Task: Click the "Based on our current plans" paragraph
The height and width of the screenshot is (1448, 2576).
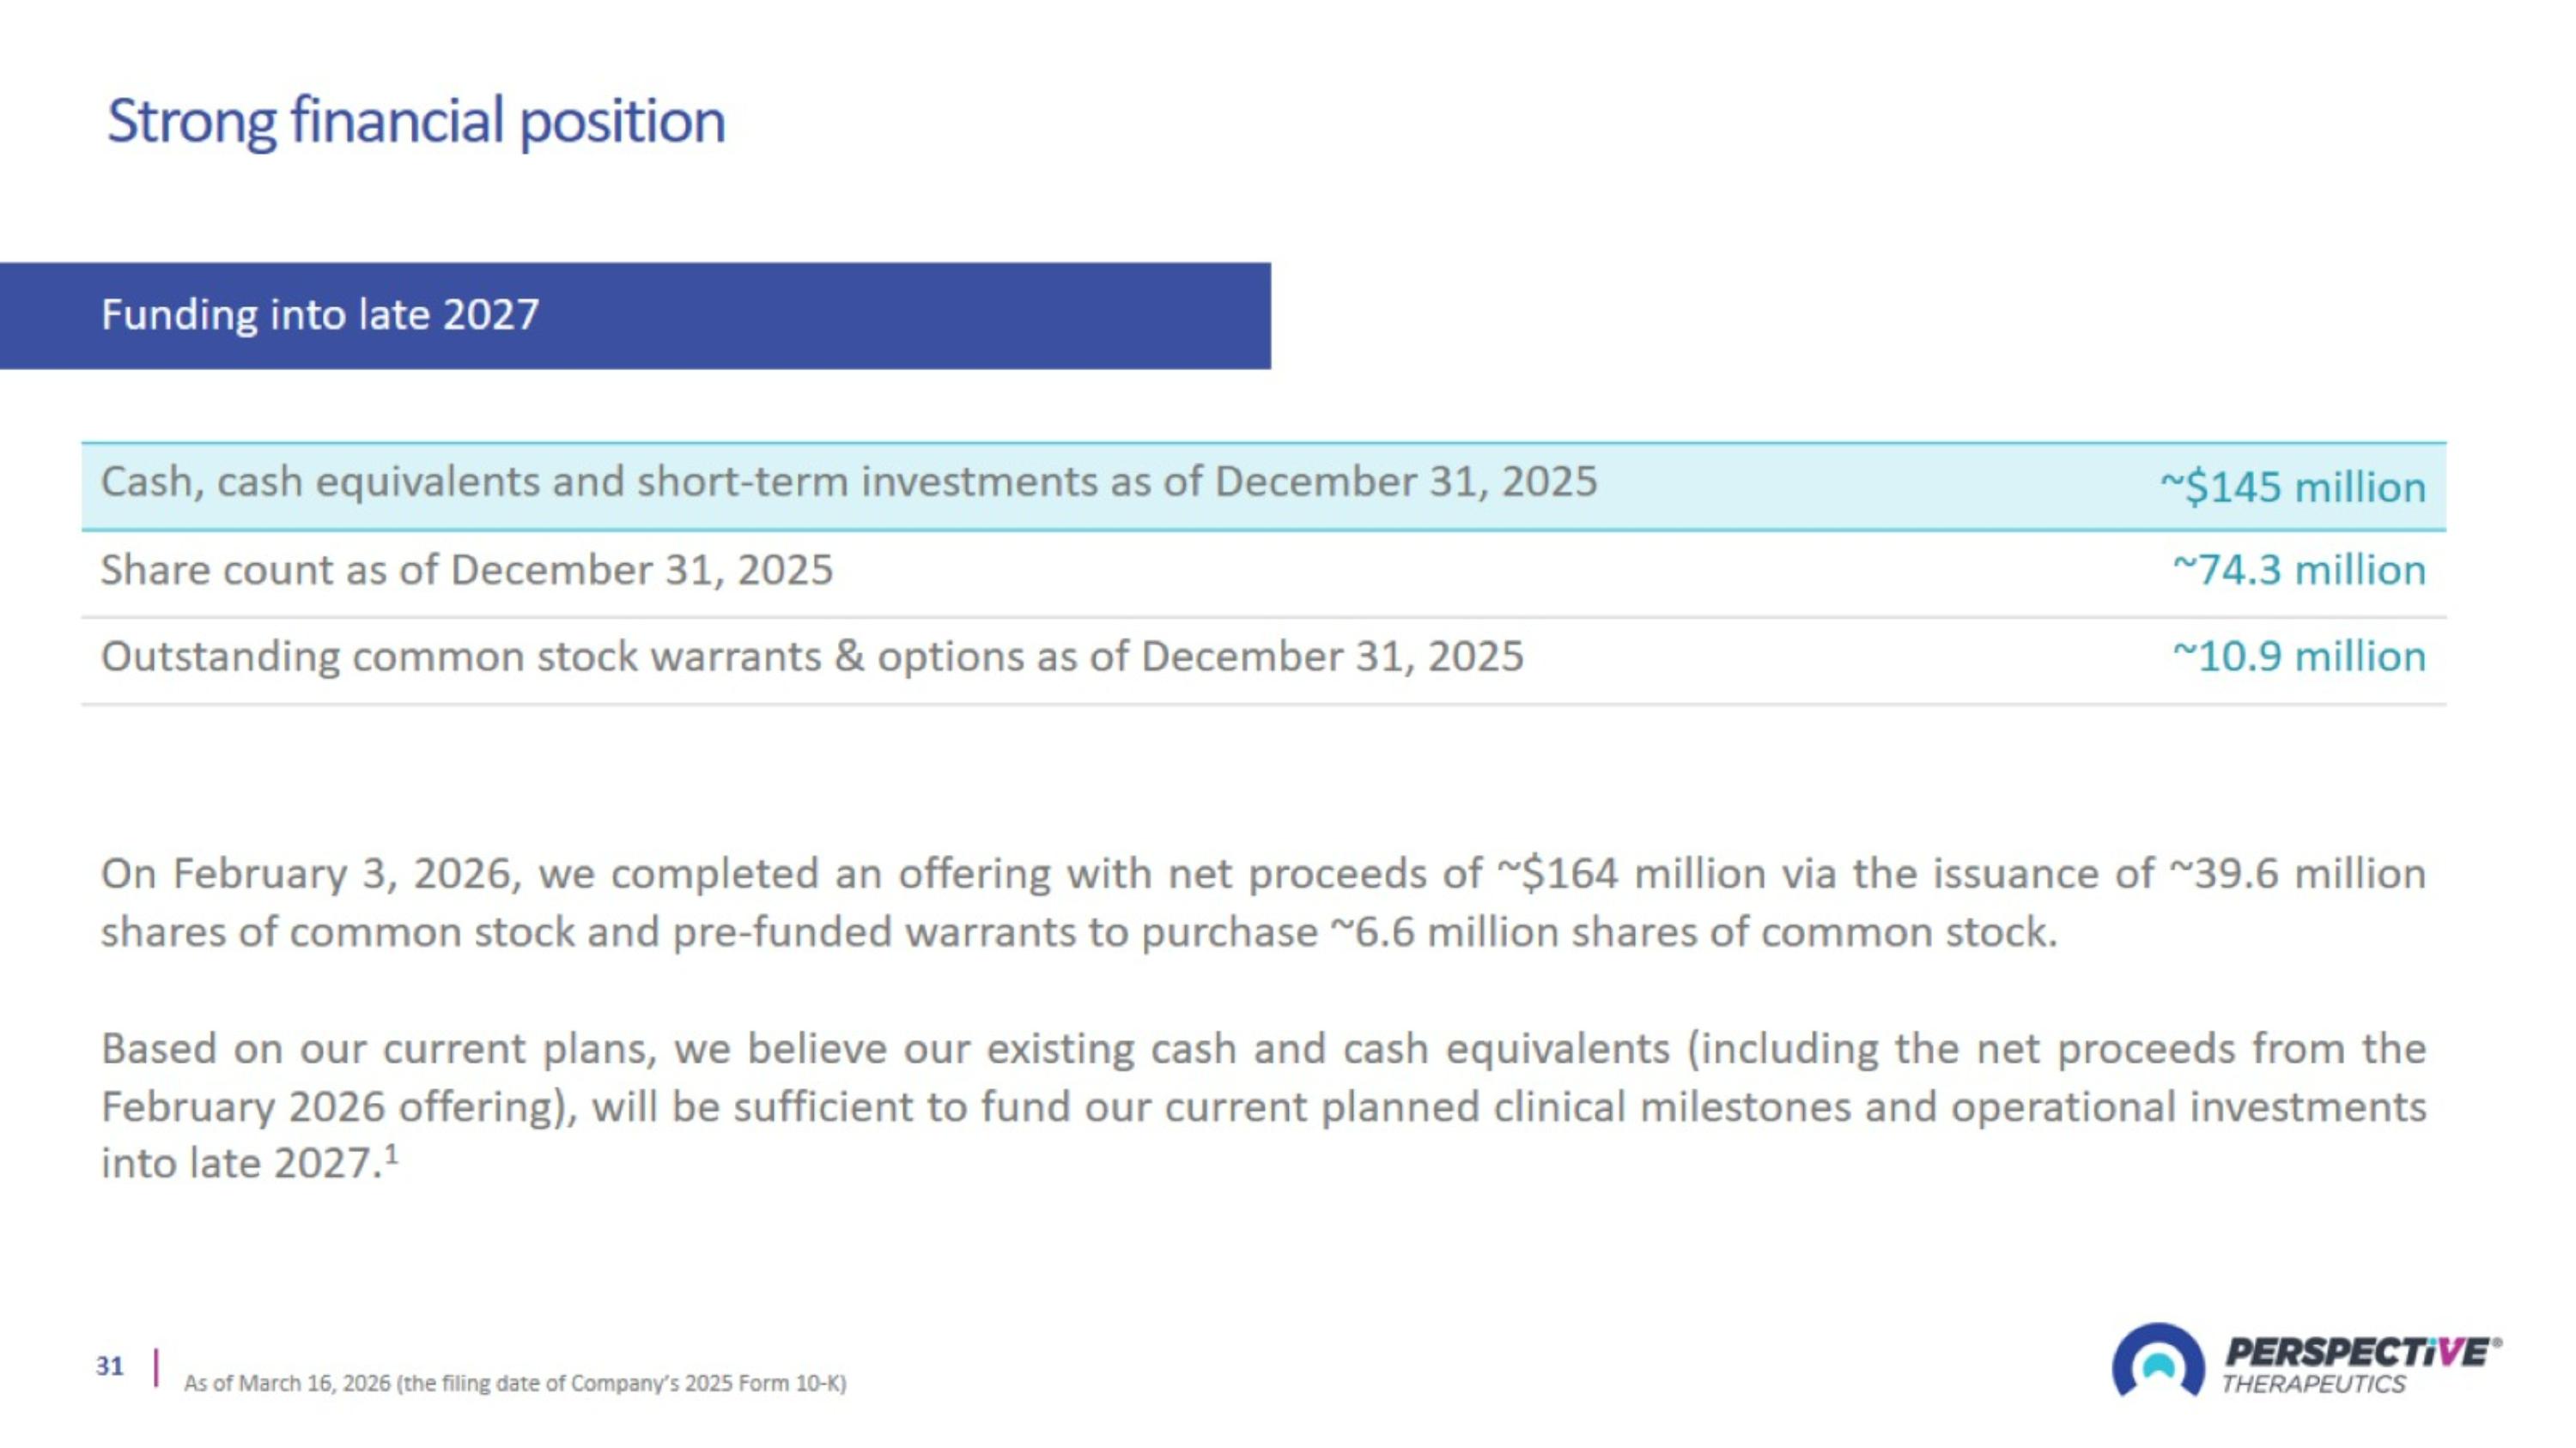Action: pos(1262,1106)
